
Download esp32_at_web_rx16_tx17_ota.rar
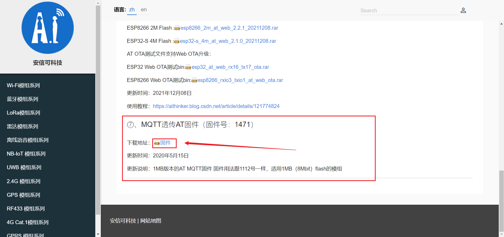[230, 67]
